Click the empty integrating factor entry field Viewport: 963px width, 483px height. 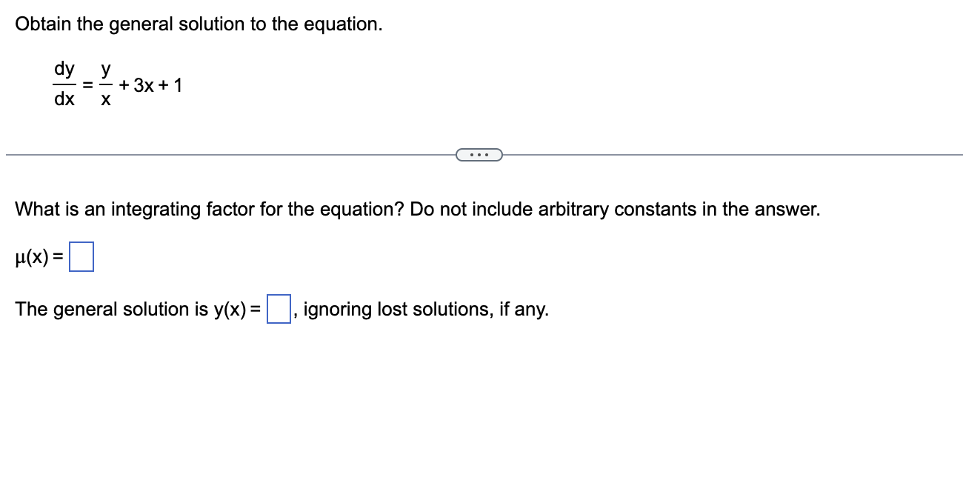pyautogui.click(x=82, y=256)
